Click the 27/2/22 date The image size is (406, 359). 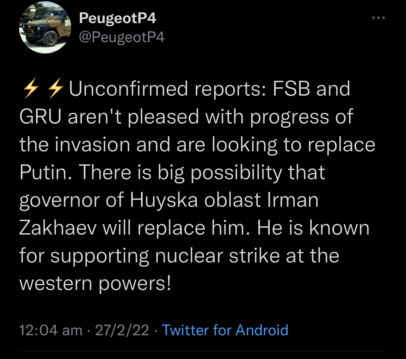pyautogui.click(x=122, y=330)
